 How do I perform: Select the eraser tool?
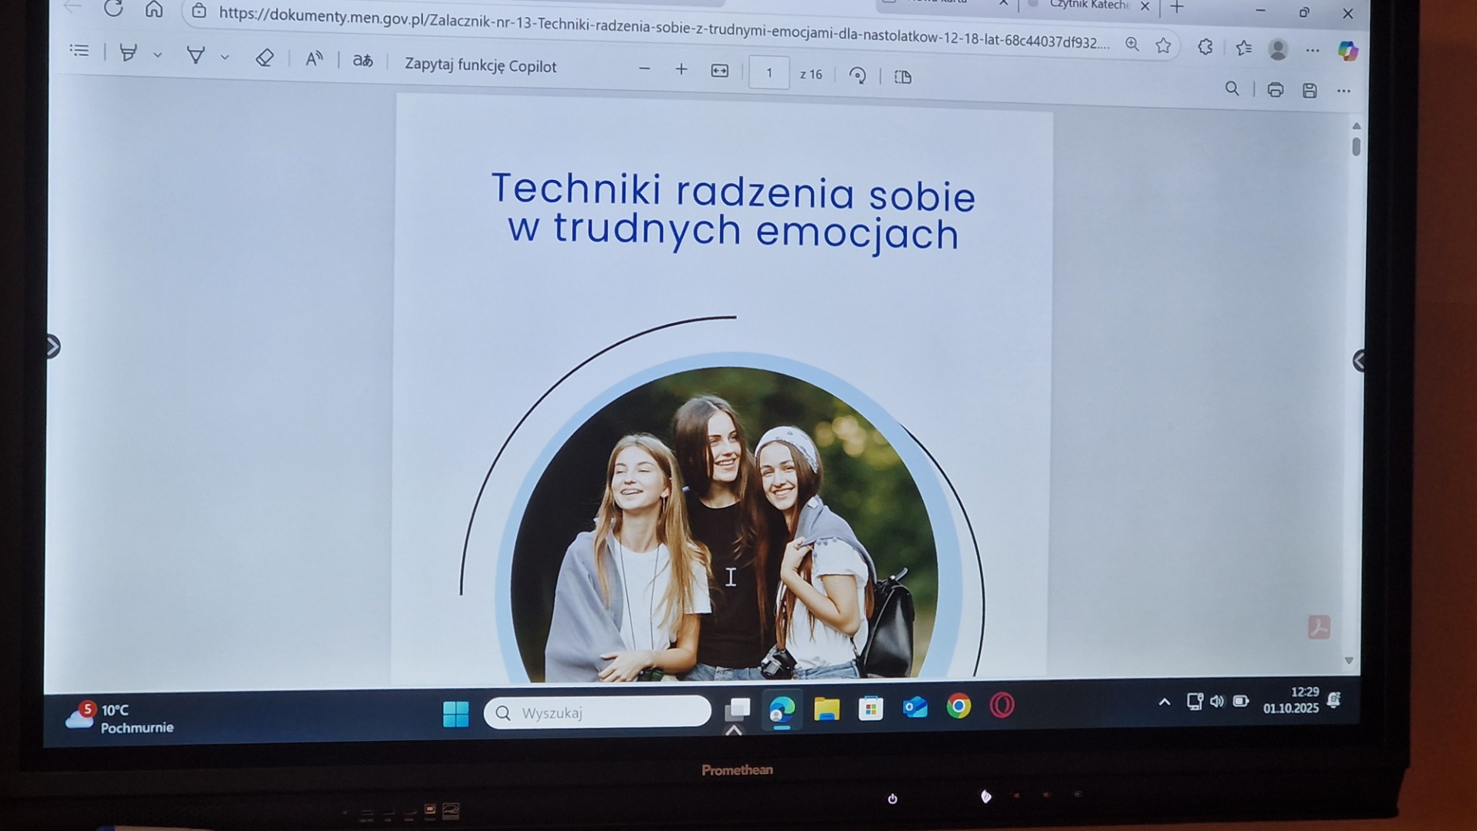click(265, 58)
